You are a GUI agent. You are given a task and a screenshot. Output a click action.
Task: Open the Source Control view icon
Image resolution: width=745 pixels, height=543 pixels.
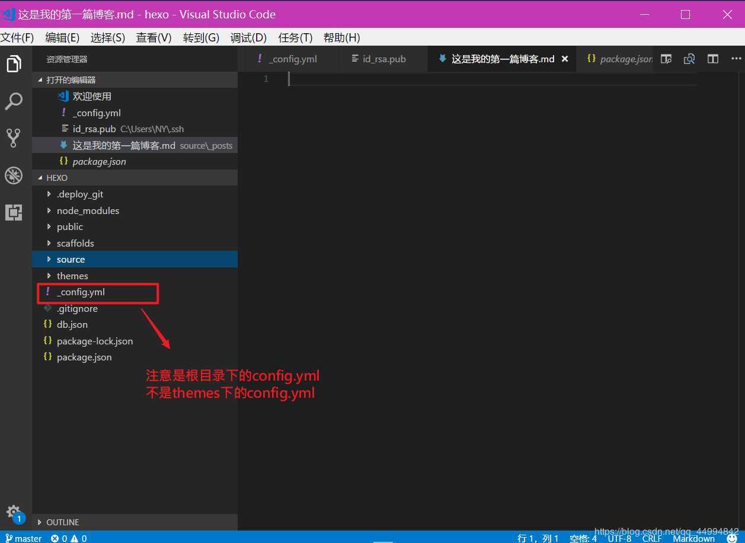click(x=14, y=138)
